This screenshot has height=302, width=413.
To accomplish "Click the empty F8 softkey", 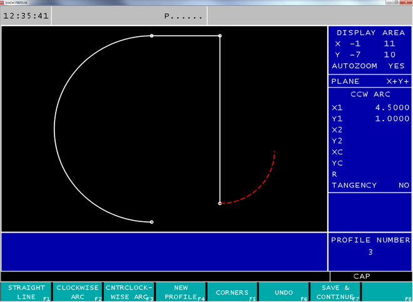I will point(387,292).
